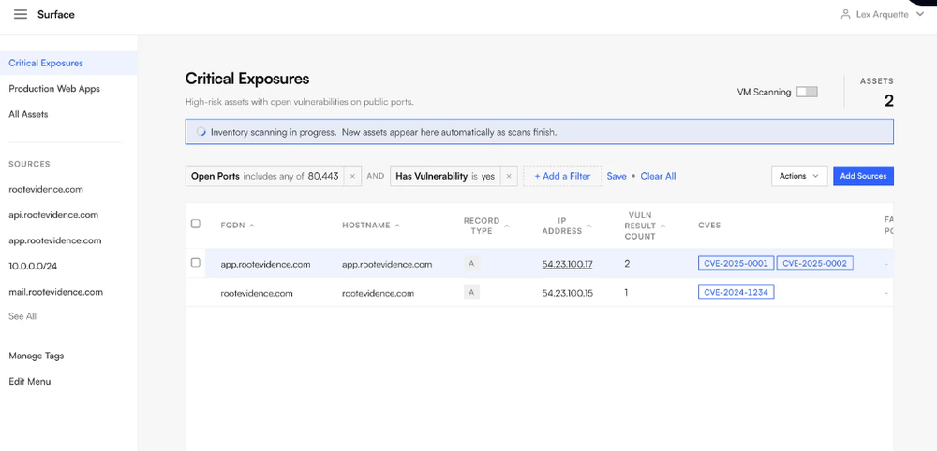Sort by Vuln Result Count arrow
Image resolution: width=937 pixels, height=451 pixels.
click(663, 225)
